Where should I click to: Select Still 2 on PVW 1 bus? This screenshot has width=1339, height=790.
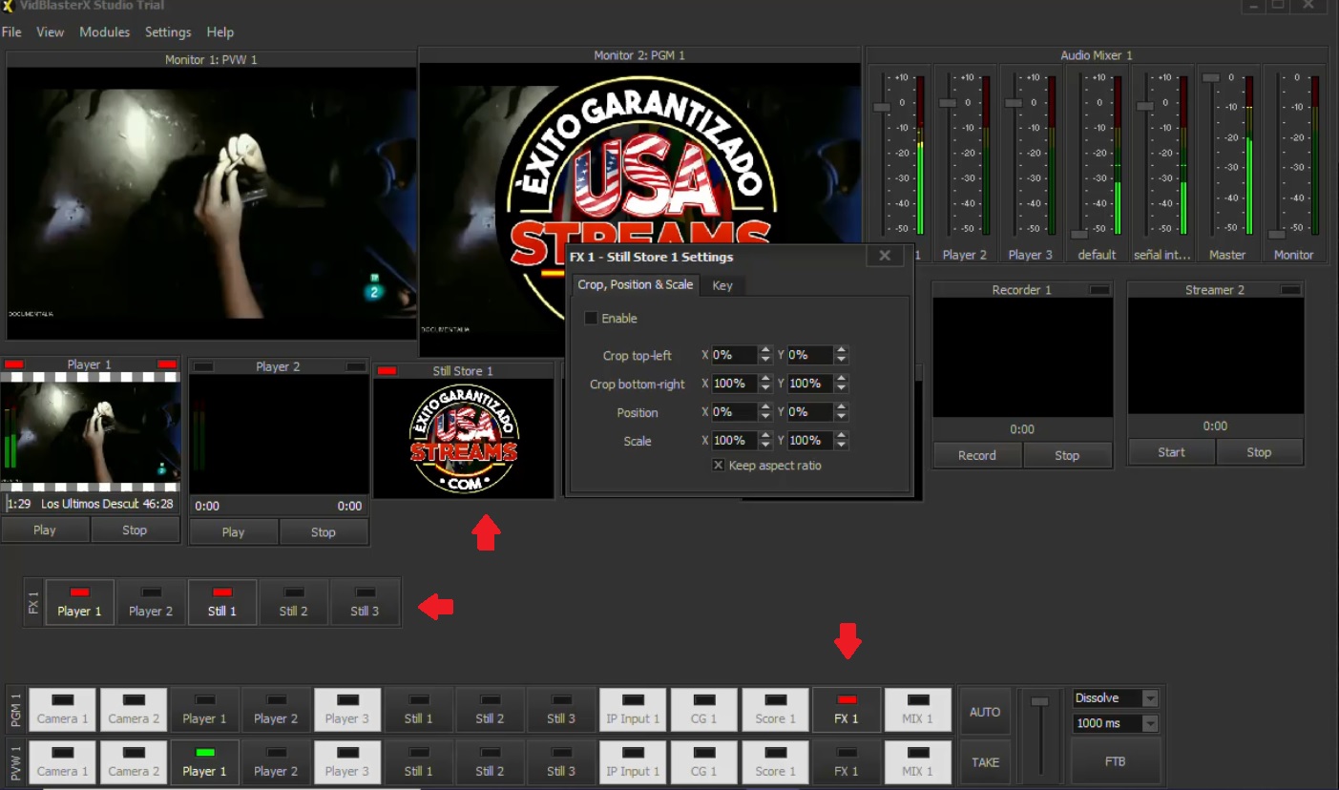491,762
